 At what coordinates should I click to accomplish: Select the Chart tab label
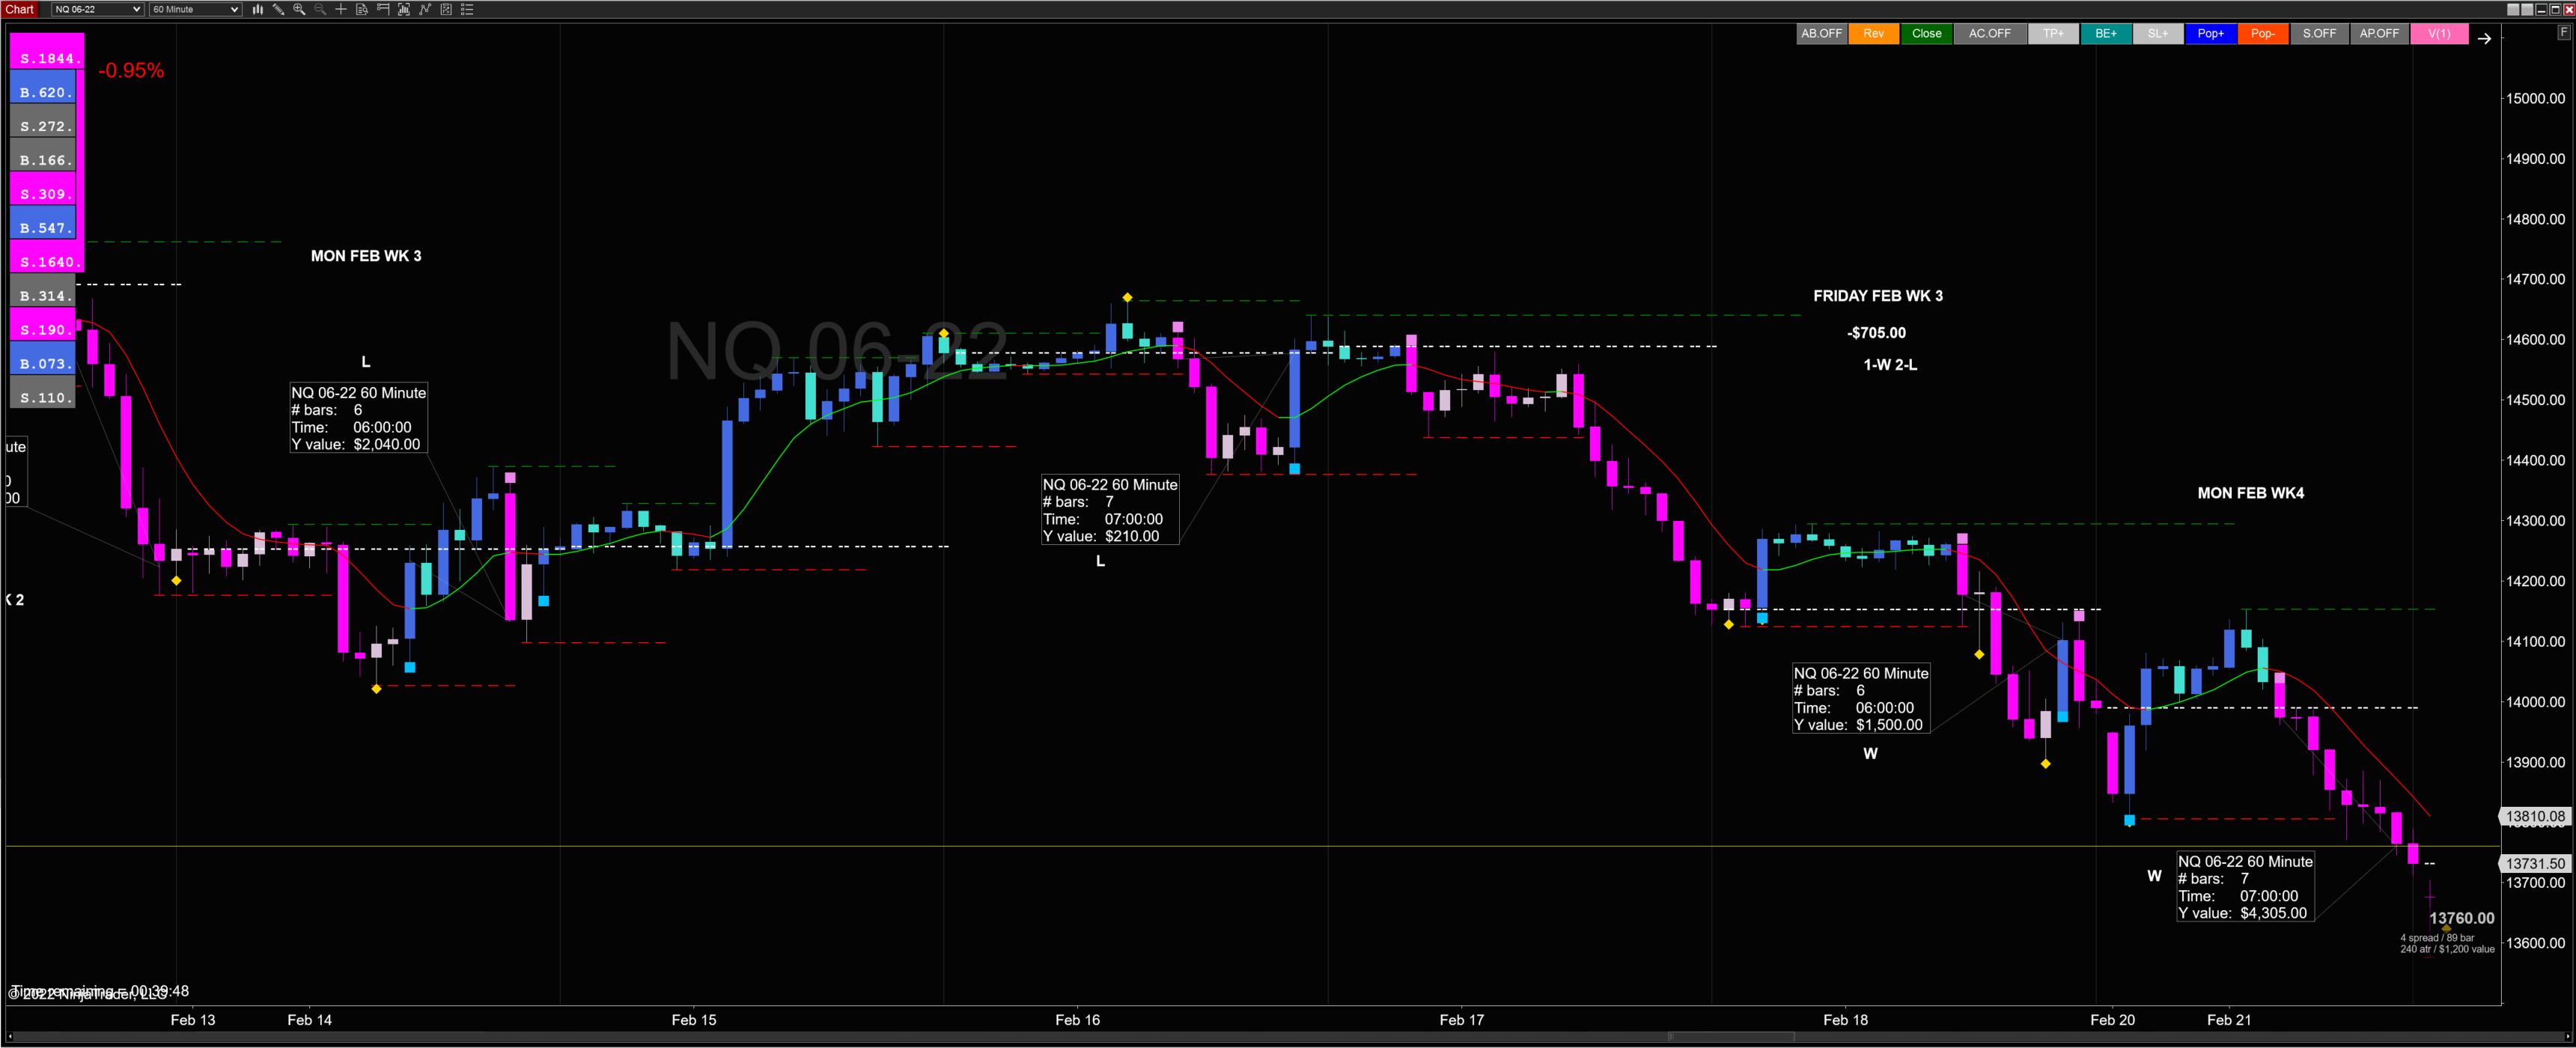click(x=20, y=9)
